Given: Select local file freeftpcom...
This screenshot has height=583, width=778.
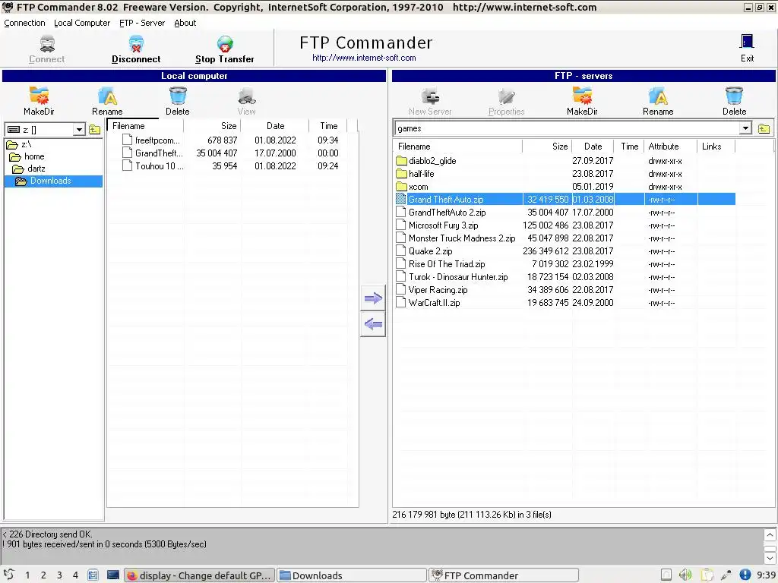Looking at the screenshot, I should coord(157,140).
